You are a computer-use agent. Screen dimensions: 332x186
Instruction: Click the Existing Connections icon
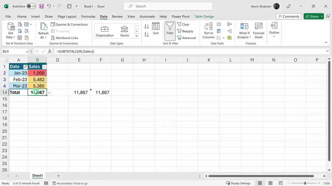tap(26, 38)
